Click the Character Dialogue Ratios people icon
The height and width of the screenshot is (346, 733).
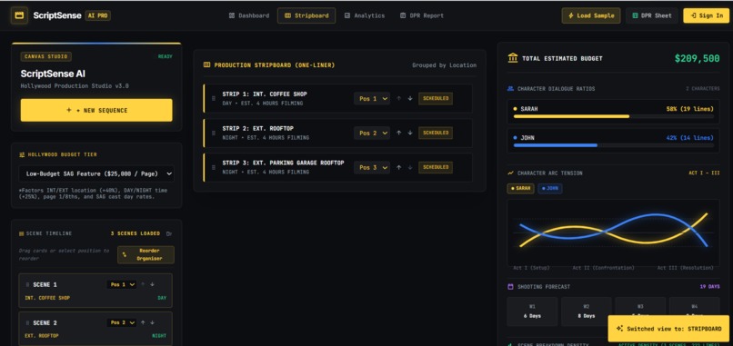tap(510, 89)
